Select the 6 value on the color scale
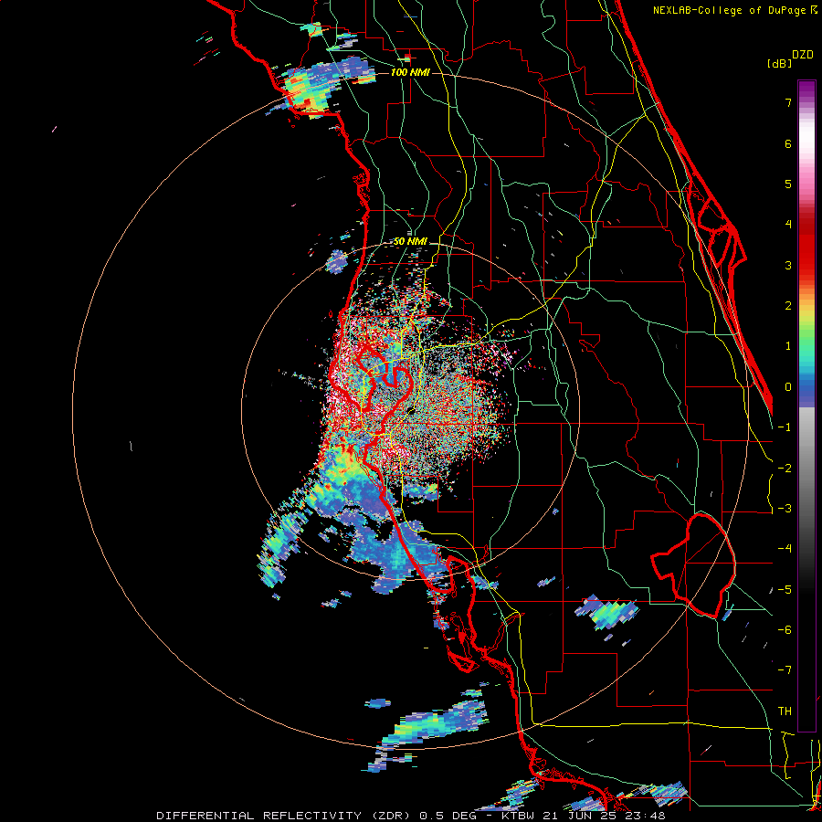822x822 pixels. coord(788,143)
